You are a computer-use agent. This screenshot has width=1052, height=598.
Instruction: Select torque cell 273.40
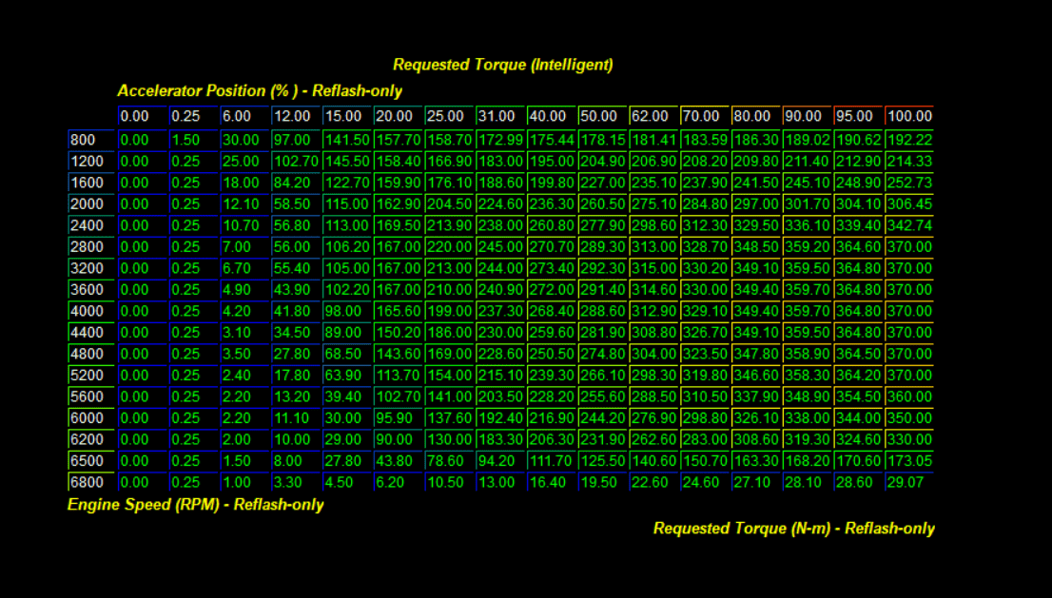(x=552, y=268)
